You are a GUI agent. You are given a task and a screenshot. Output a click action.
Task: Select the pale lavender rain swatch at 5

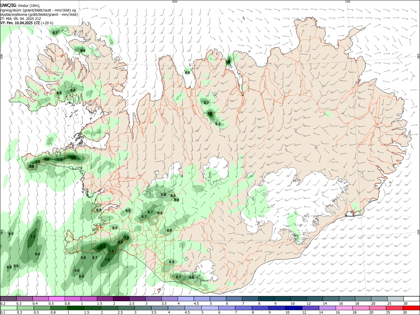point(210,308)
